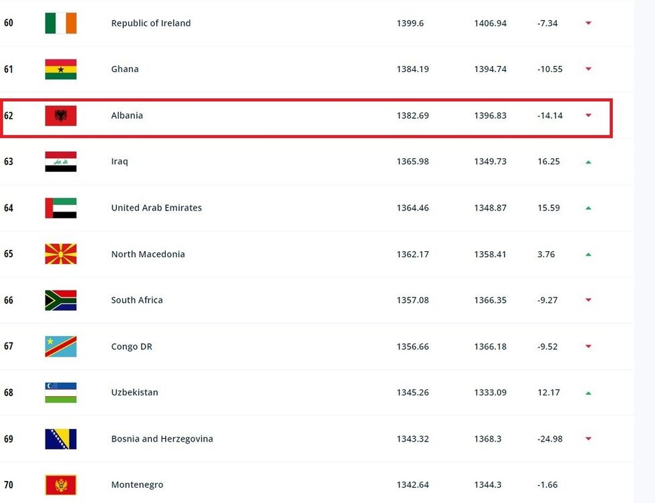The height and width of the screenshot is (503, 655).
Task: Click the Congo DR flag icon
Action: tap(61, 347)
